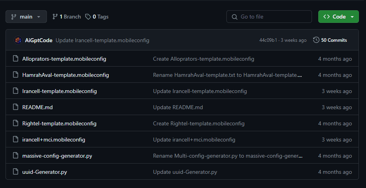The height and width of the screenshot is (188, 366).
Task: Open the Rightel-template.mobileconfig file
Action: [x=59, y=124]
